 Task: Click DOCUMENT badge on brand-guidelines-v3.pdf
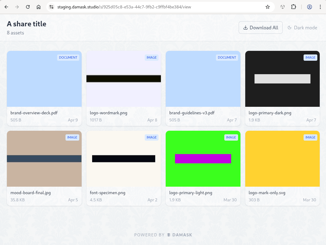[227, 57]
